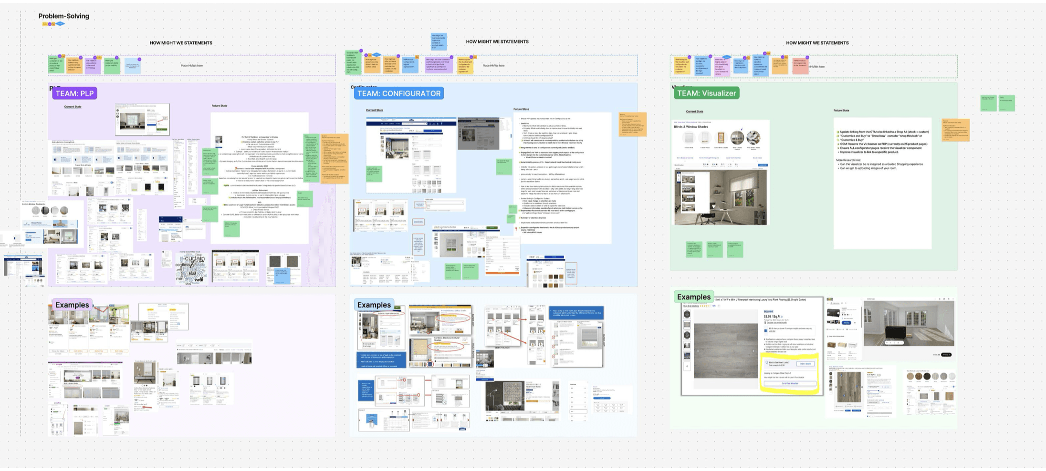Select the first green sticky in PLP HMW row

(x=56, y=65)
